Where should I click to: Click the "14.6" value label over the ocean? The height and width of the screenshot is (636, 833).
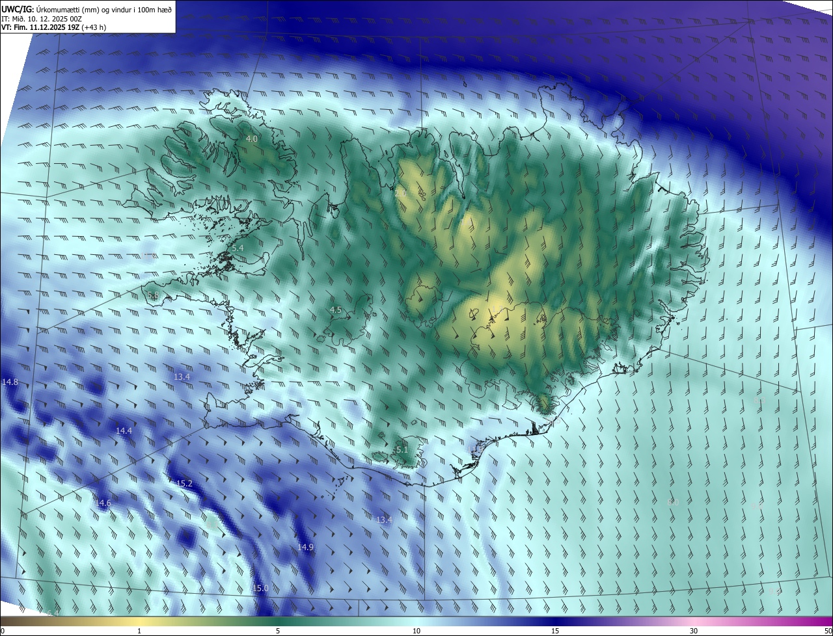(103, 503)
